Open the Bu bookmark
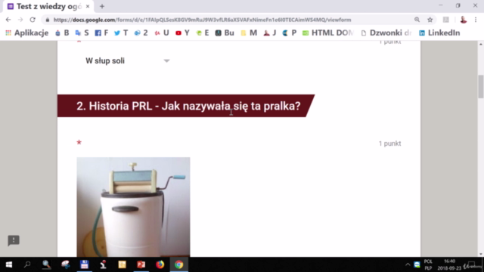Image resolution: width=484 pixels, height=272 pixels. [225, 32]
